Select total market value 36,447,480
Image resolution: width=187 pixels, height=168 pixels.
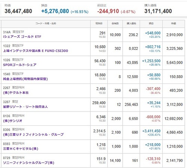[x=18, y=11]
